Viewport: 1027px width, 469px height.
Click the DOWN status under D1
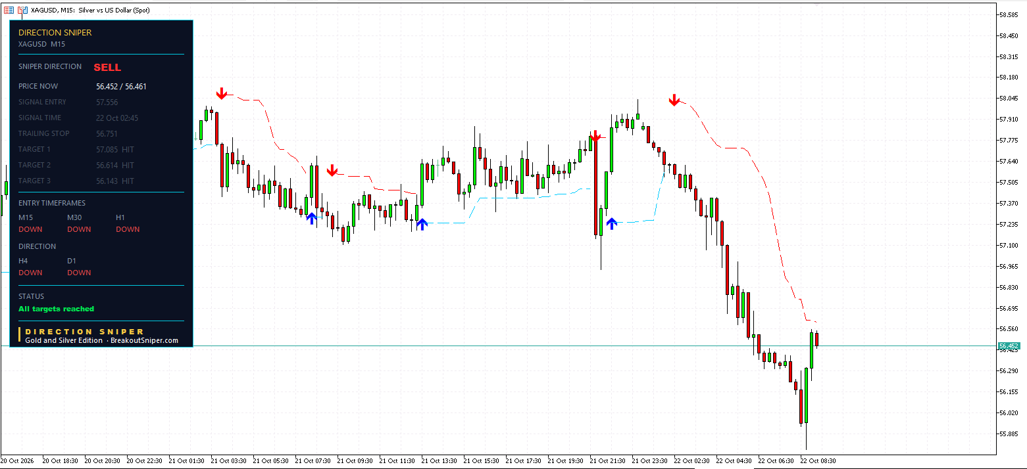[79, 273]
